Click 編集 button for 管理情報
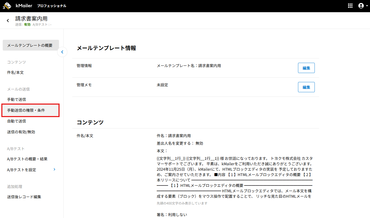 click(x=306, y=68)
